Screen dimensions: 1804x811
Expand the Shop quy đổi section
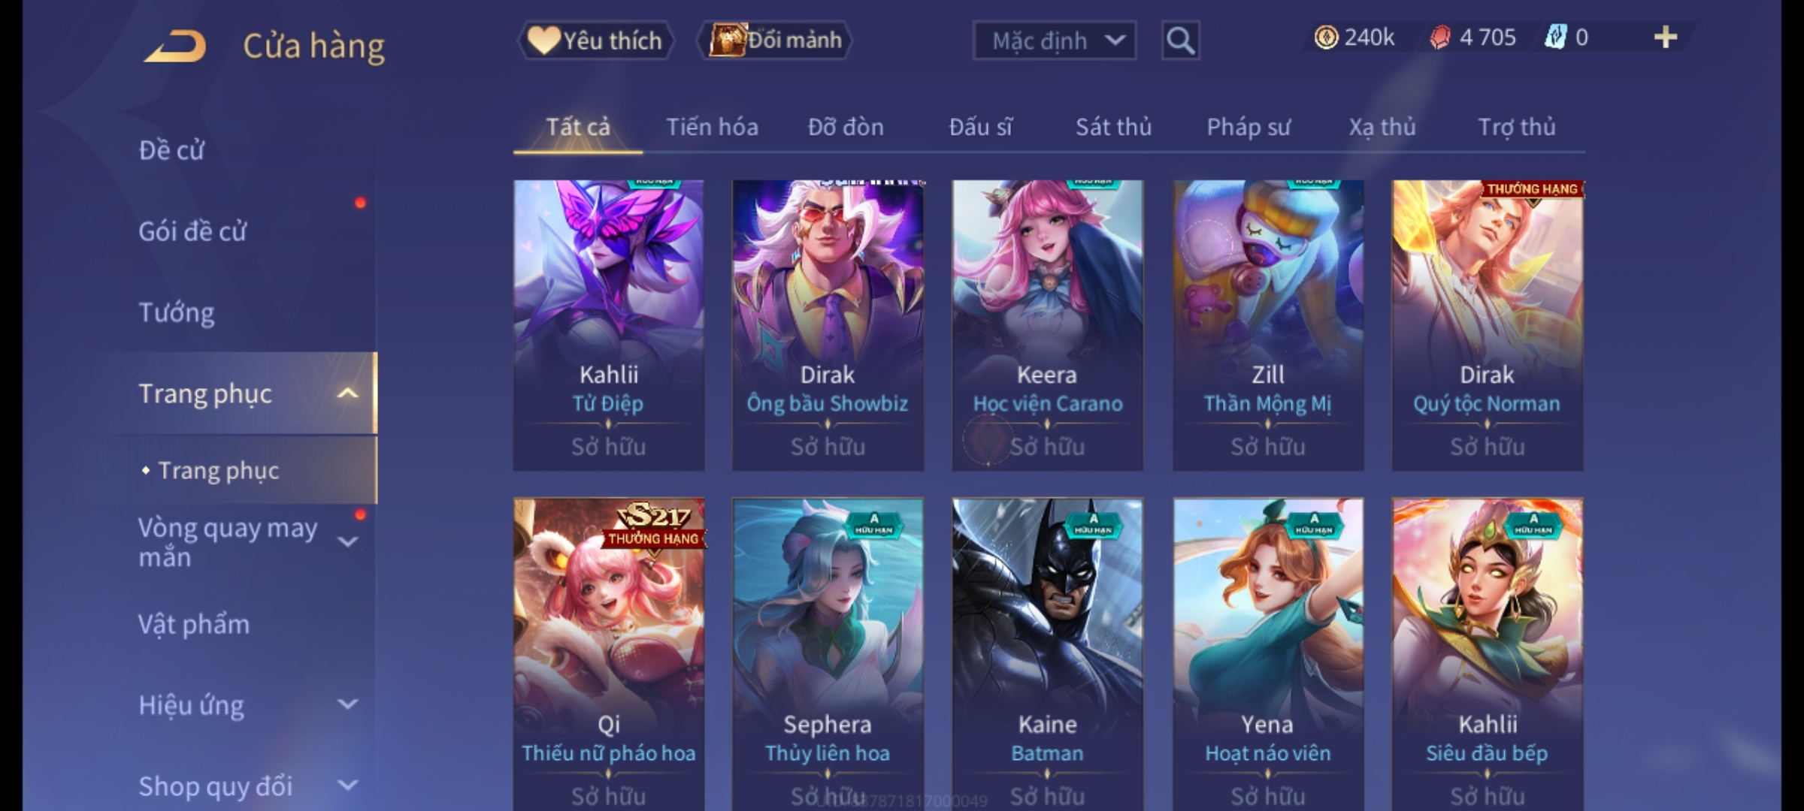347,785
